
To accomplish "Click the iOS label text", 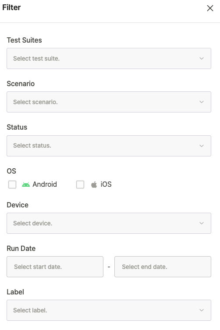I will coord(106,185).
